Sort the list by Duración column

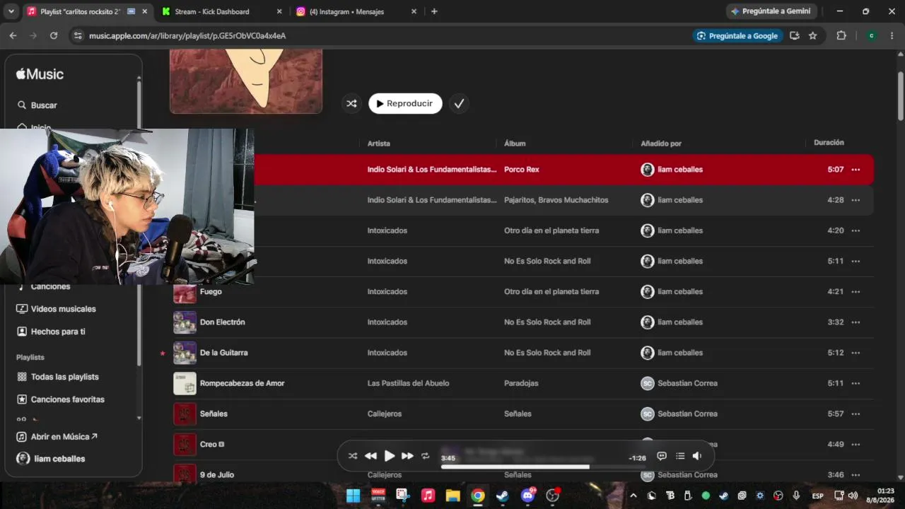pos(829,143)
